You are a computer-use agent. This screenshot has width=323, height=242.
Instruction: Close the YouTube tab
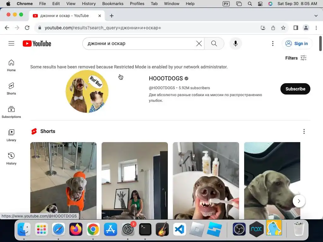[x=99, y=16]
